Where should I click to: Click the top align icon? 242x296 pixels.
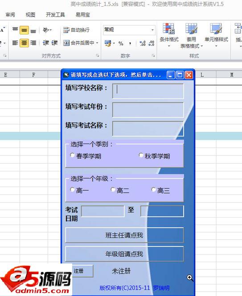pos(15,30)
